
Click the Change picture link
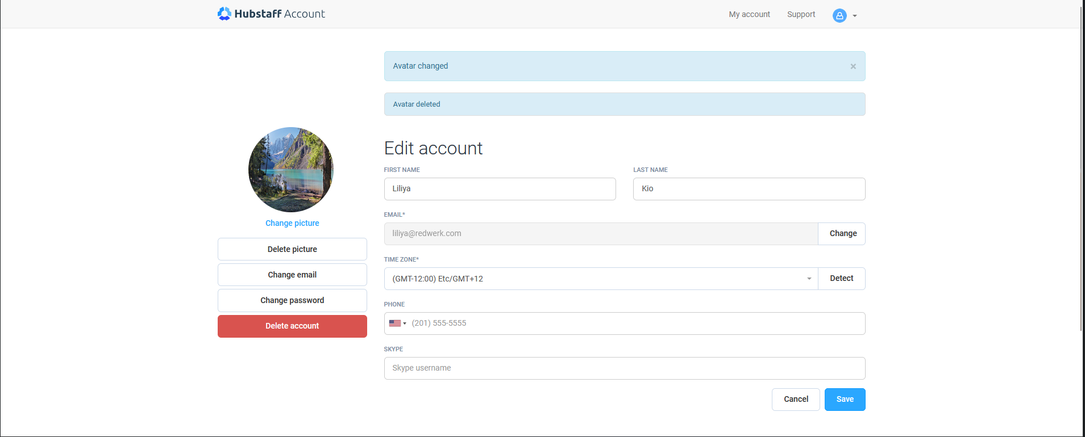coord(292,223)
